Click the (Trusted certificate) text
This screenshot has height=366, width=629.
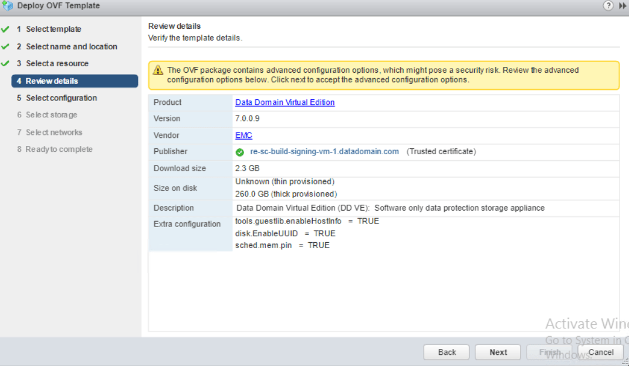point(441,151)
